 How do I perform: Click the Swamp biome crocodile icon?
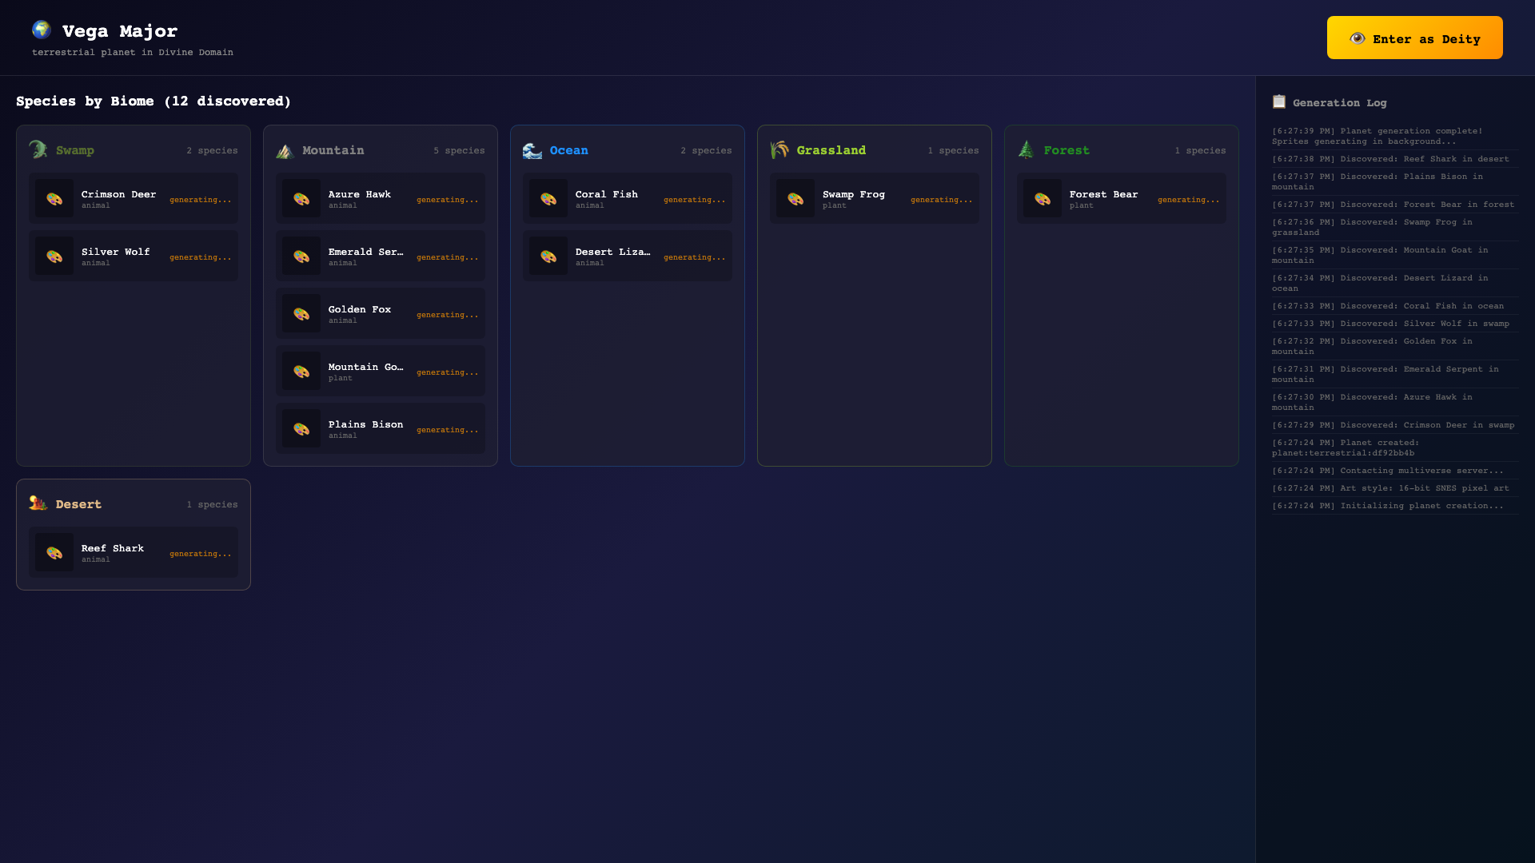38,150
